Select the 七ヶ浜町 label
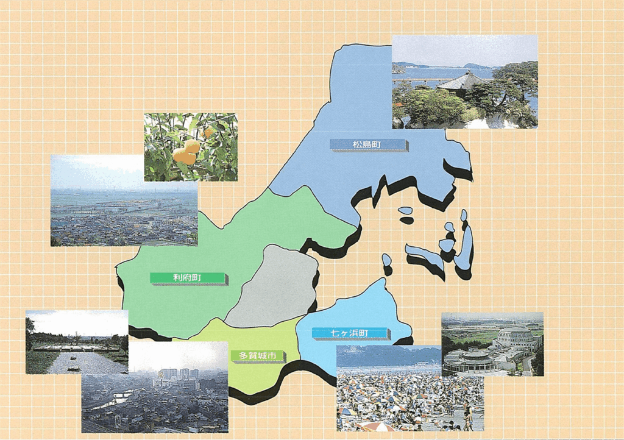This screenshot has height=440, width=624. (349, 333)
